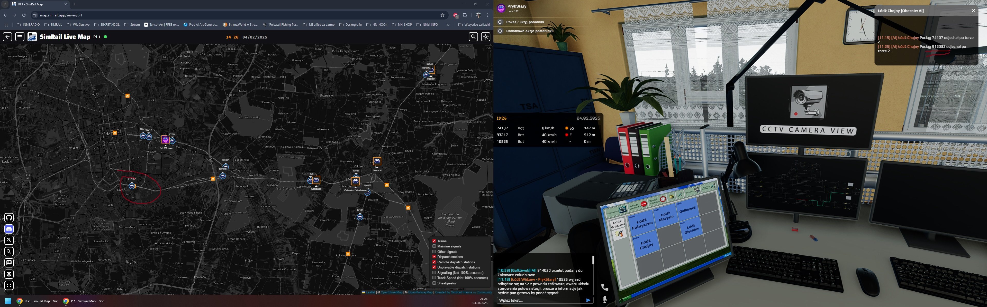The height and width of the screenshot is (307, 987).
Task: Click the microphone icon beside chat input
Action: pos(605,299)
